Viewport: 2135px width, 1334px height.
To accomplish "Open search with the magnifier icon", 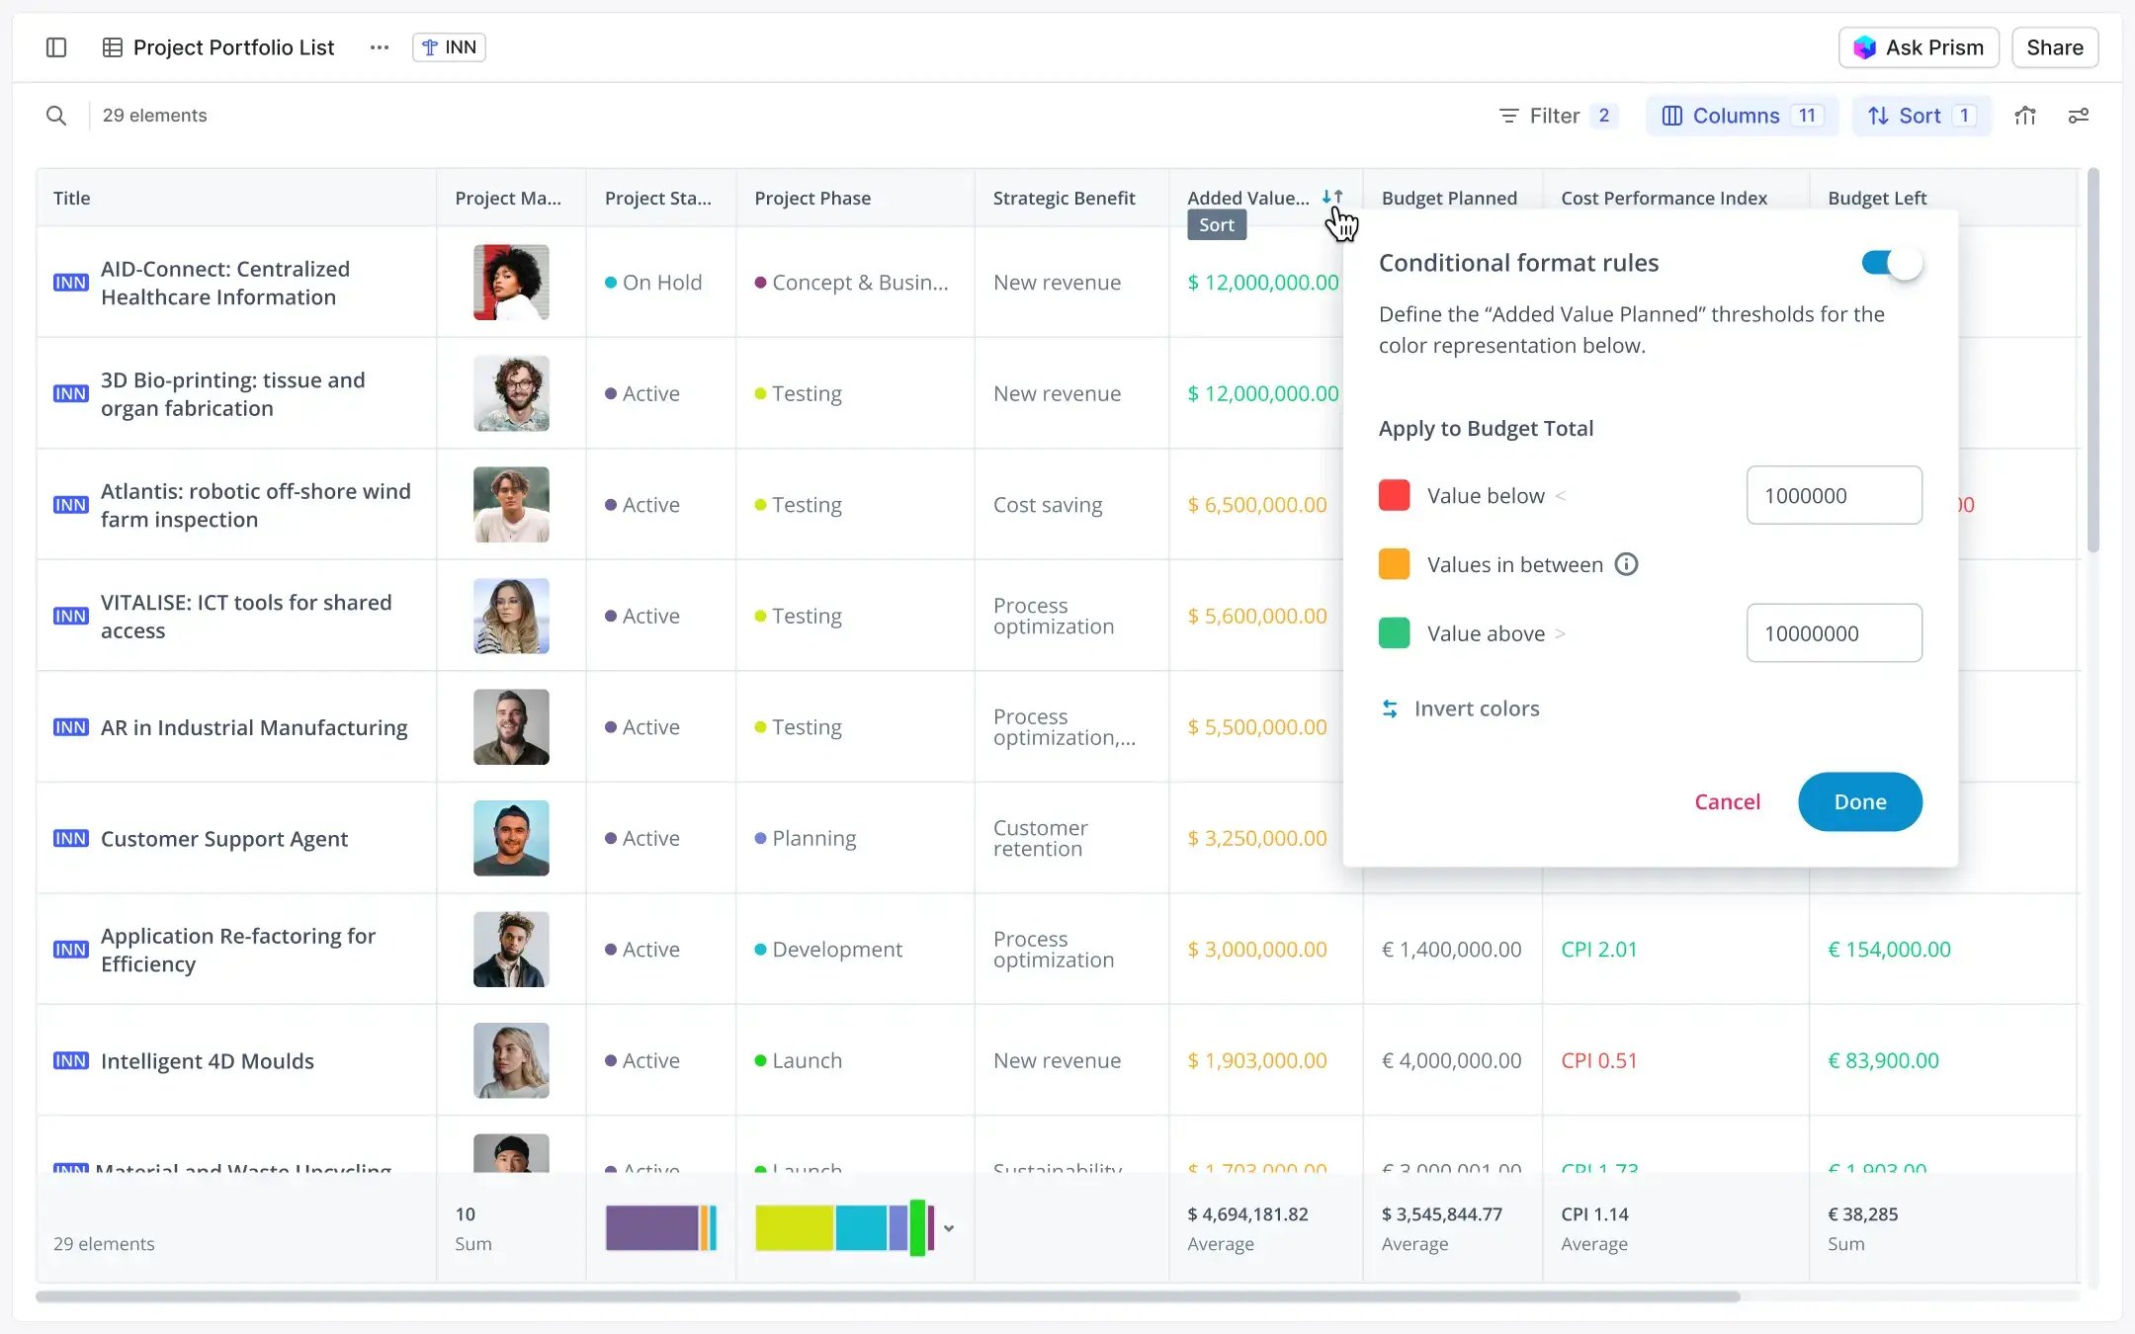I will point(56,115).
